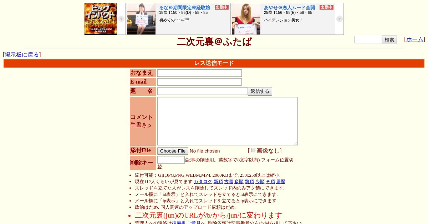Open the 履歴 history link
428x224 pixels.
tap(281, 182)
